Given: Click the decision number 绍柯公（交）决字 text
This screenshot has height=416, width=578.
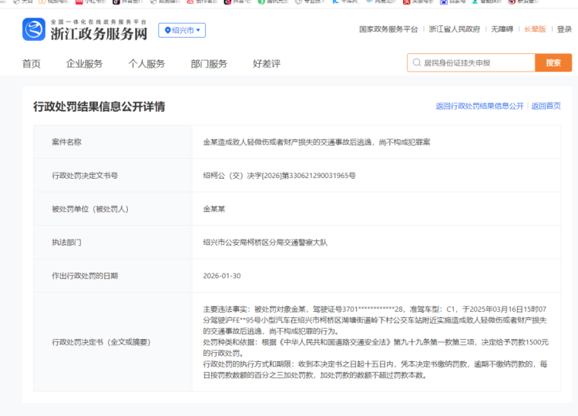Looking at the screenshot, I should [279, 176].
